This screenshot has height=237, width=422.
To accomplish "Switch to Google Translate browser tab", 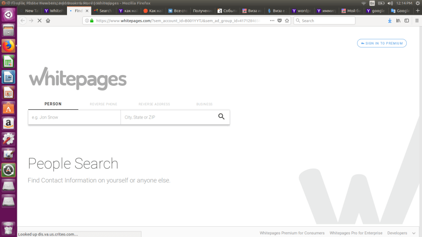I will point(401,11).
